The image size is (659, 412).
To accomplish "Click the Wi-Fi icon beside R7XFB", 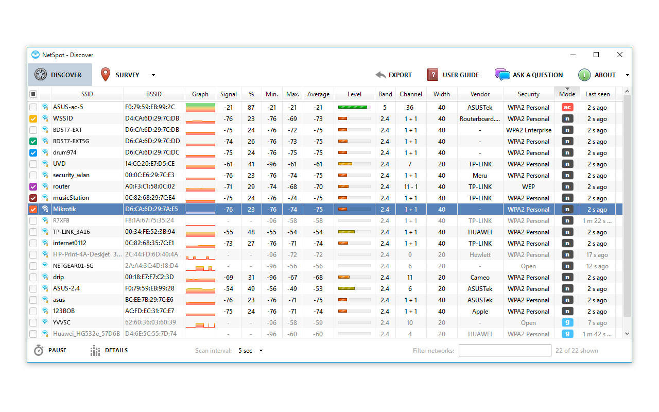I will pos(45,220).
